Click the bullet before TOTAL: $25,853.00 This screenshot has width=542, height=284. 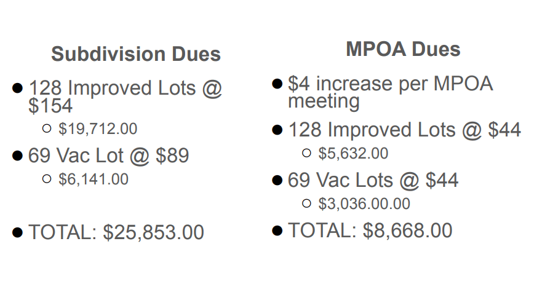[x=17, y=232]
